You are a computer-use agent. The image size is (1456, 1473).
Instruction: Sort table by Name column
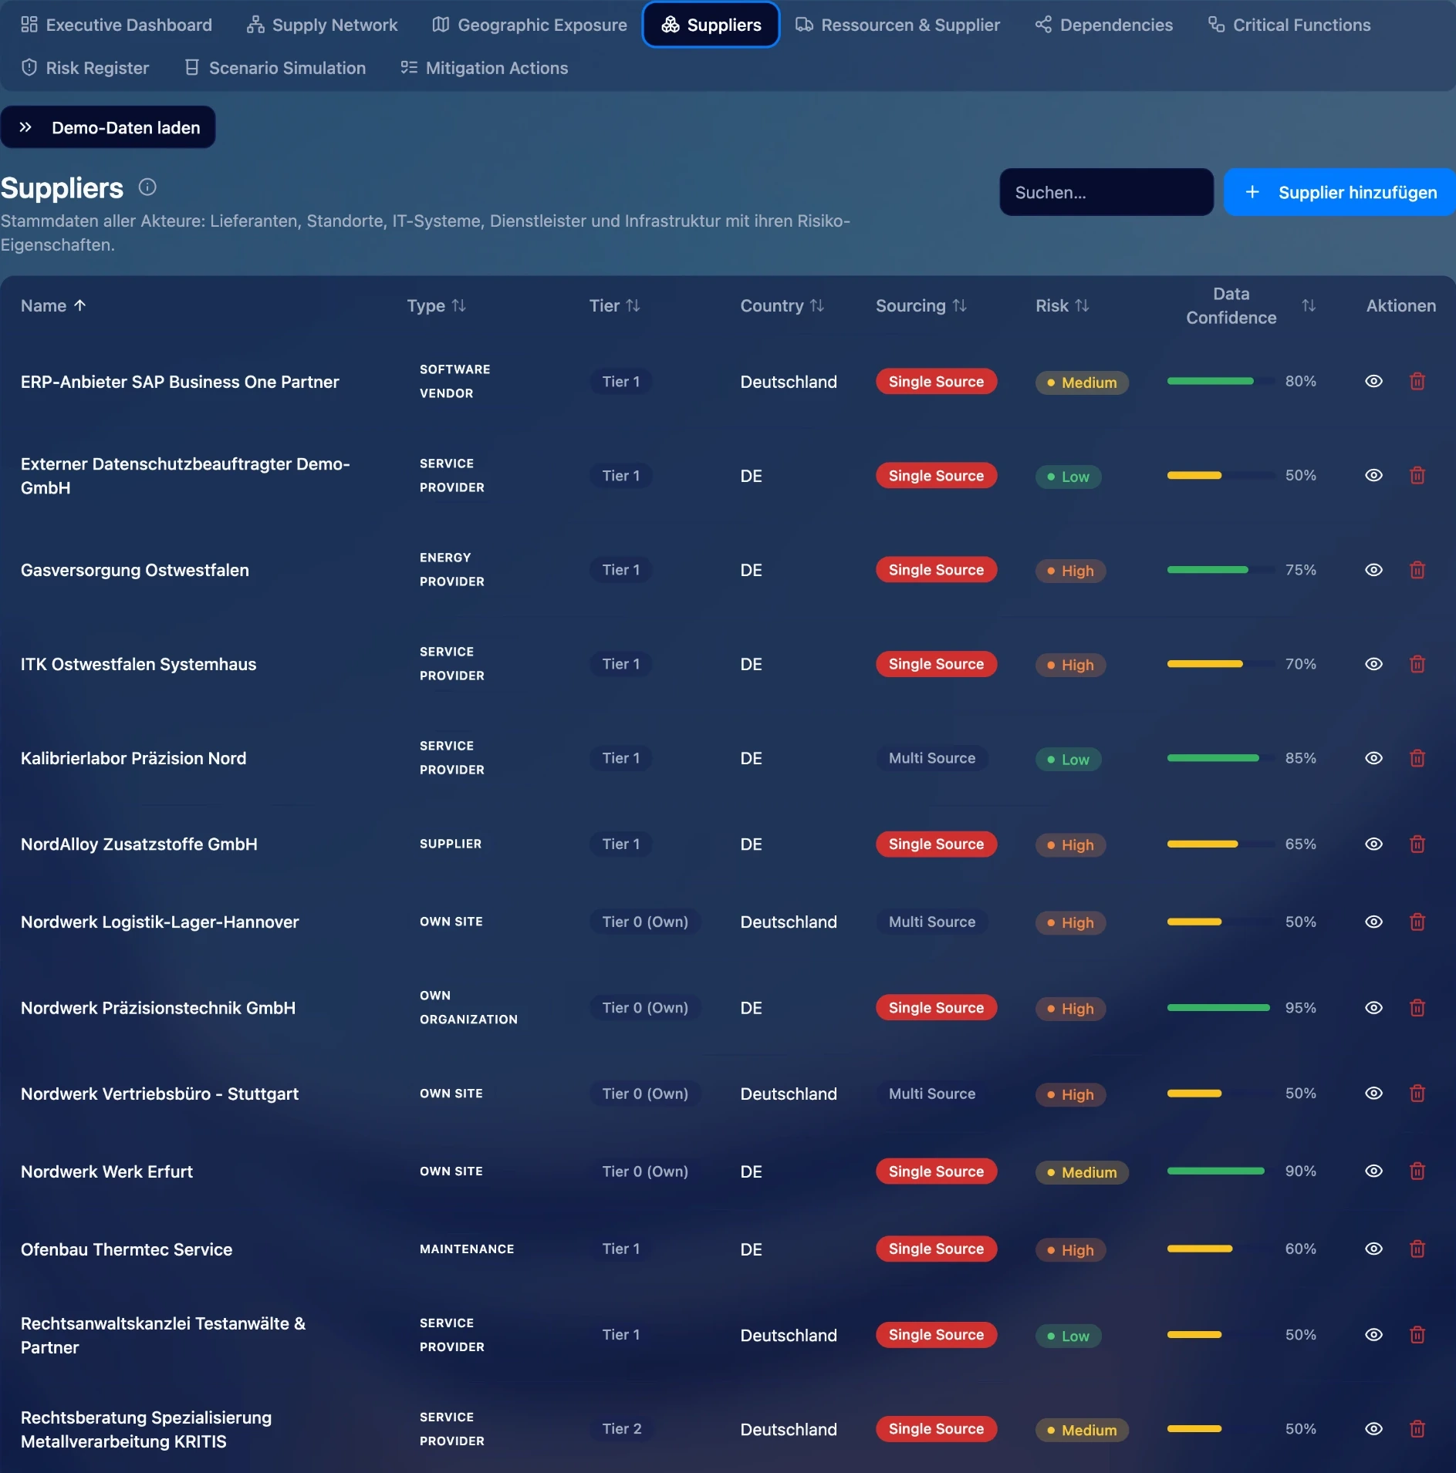[53, 305]
